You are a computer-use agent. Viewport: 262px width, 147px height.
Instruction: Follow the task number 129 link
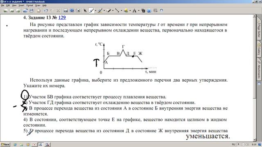click(x=62, y=18)
